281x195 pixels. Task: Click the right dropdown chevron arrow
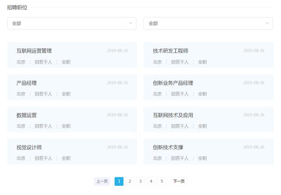[267, 23]
